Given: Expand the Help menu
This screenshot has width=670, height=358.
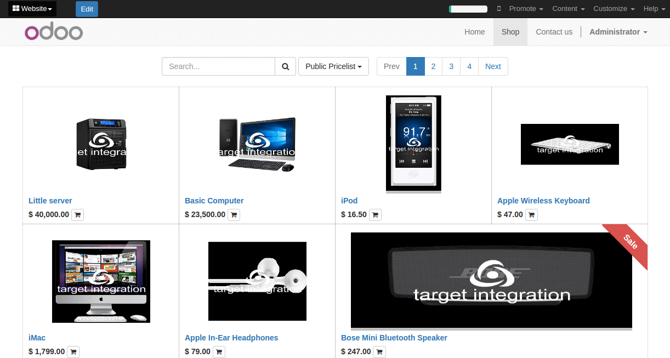Looking at the screenshot, I should point(654,9).
